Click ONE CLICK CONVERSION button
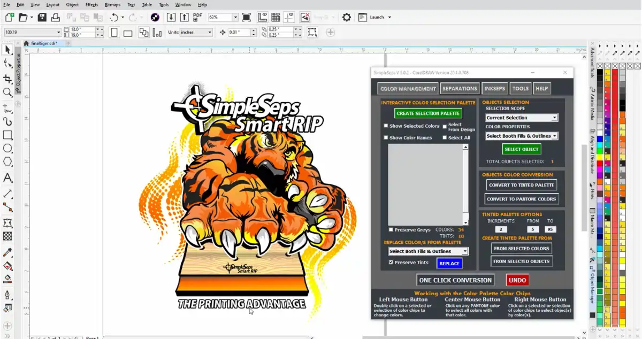 click(455, 280)
